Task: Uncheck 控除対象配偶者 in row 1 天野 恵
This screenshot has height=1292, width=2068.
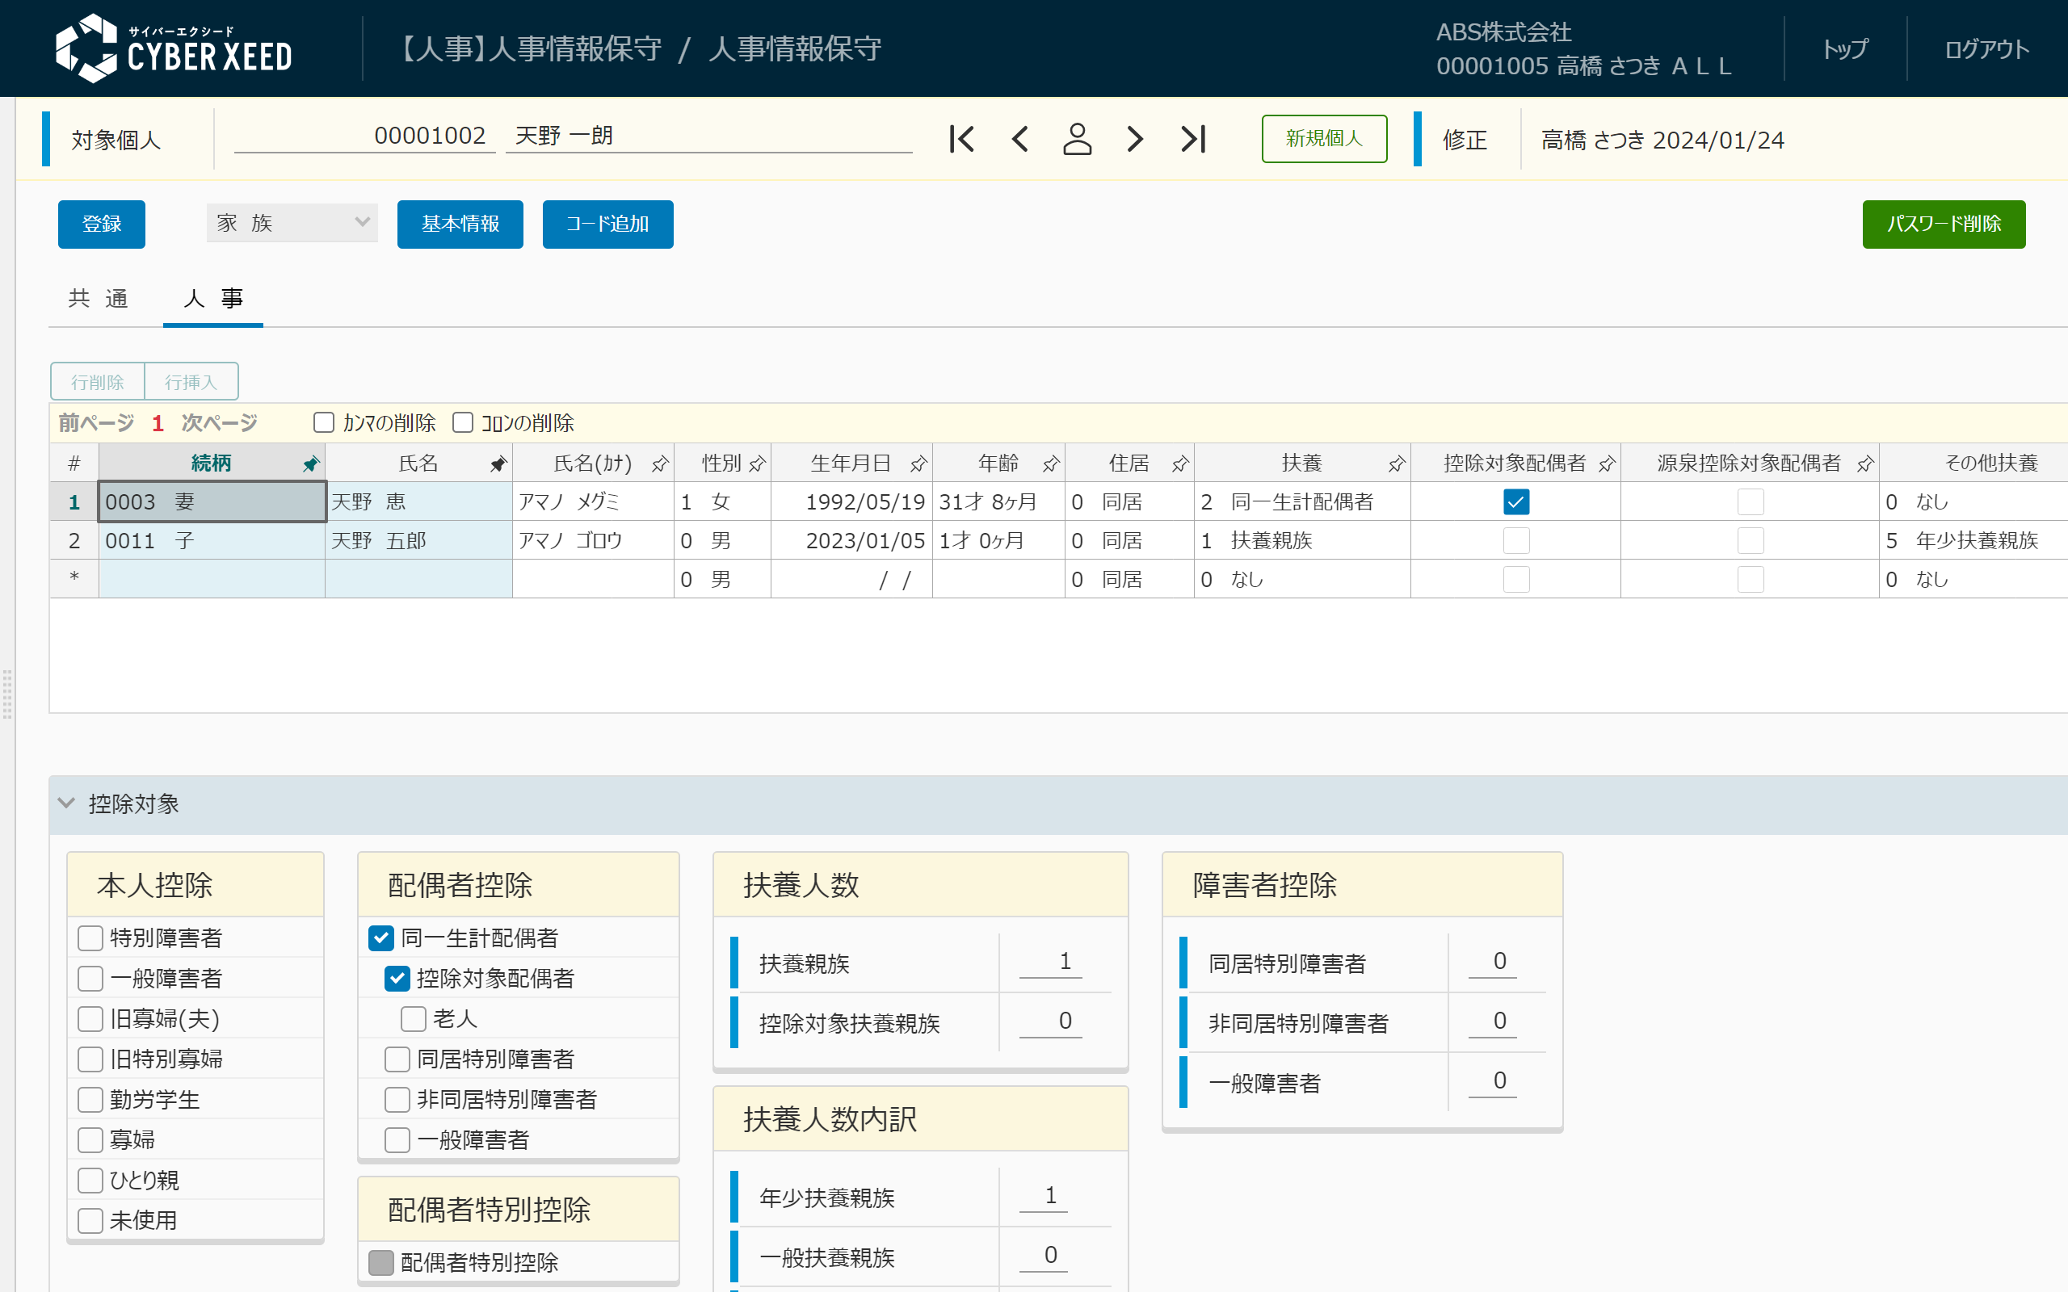Action: [x=1516, y=501]
